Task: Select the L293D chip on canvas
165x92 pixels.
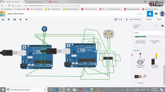Action: (108, 58)
